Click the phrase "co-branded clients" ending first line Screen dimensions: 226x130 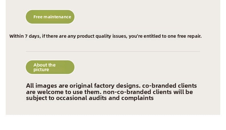pyautogui.click(x=169, y=86)
